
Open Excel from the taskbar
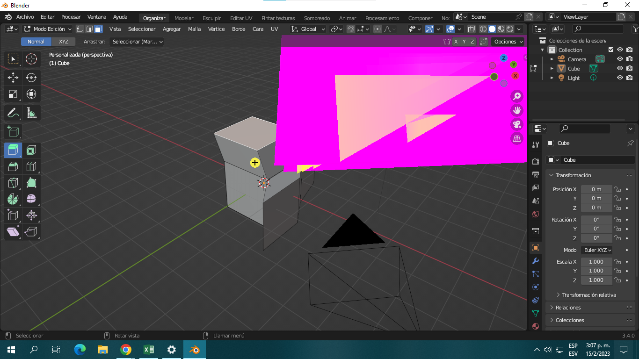(x=149, y=350)
